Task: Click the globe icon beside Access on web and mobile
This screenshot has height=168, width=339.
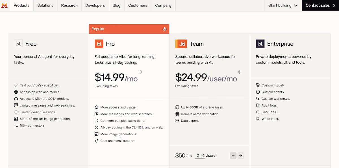Action: (16, 92)
